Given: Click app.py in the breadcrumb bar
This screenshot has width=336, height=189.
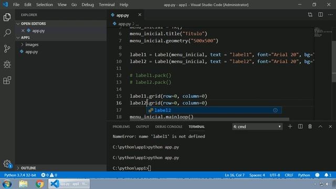Looking at the screenshot, I should pos(124,24).
